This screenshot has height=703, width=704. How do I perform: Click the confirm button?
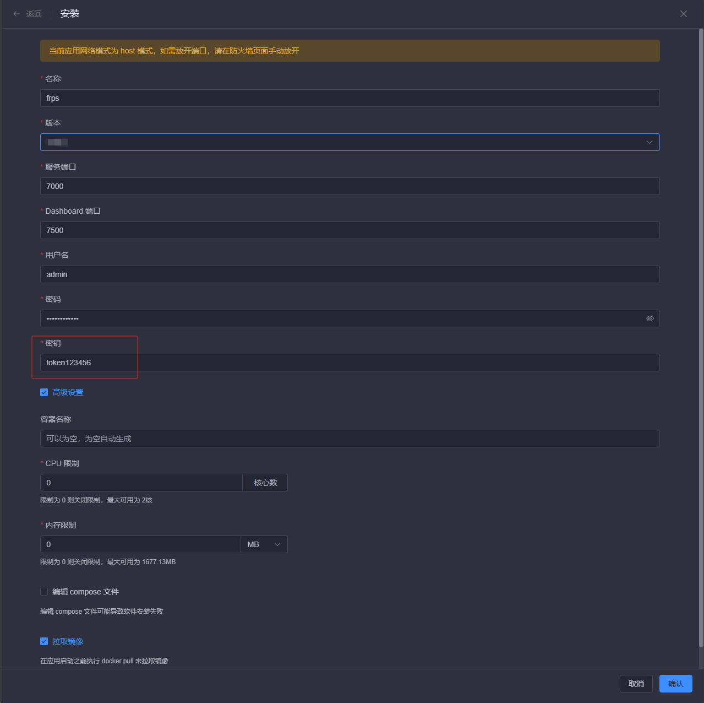click(675, 684)
